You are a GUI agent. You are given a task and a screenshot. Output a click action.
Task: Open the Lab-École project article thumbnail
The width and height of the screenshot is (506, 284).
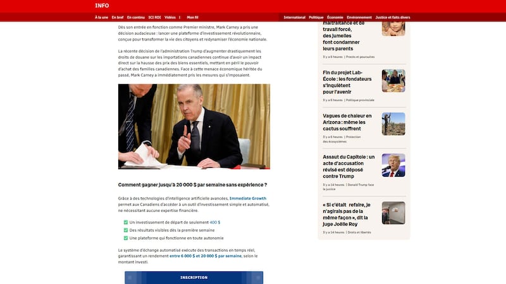[x=393, y=81]
